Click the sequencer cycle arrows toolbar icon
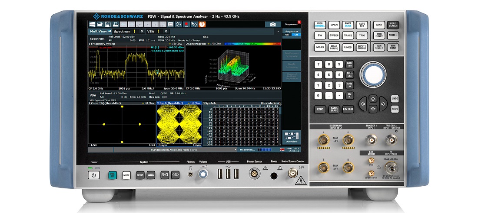The width and height of the screenshot is (478, 213). click(x=178, y=24)
